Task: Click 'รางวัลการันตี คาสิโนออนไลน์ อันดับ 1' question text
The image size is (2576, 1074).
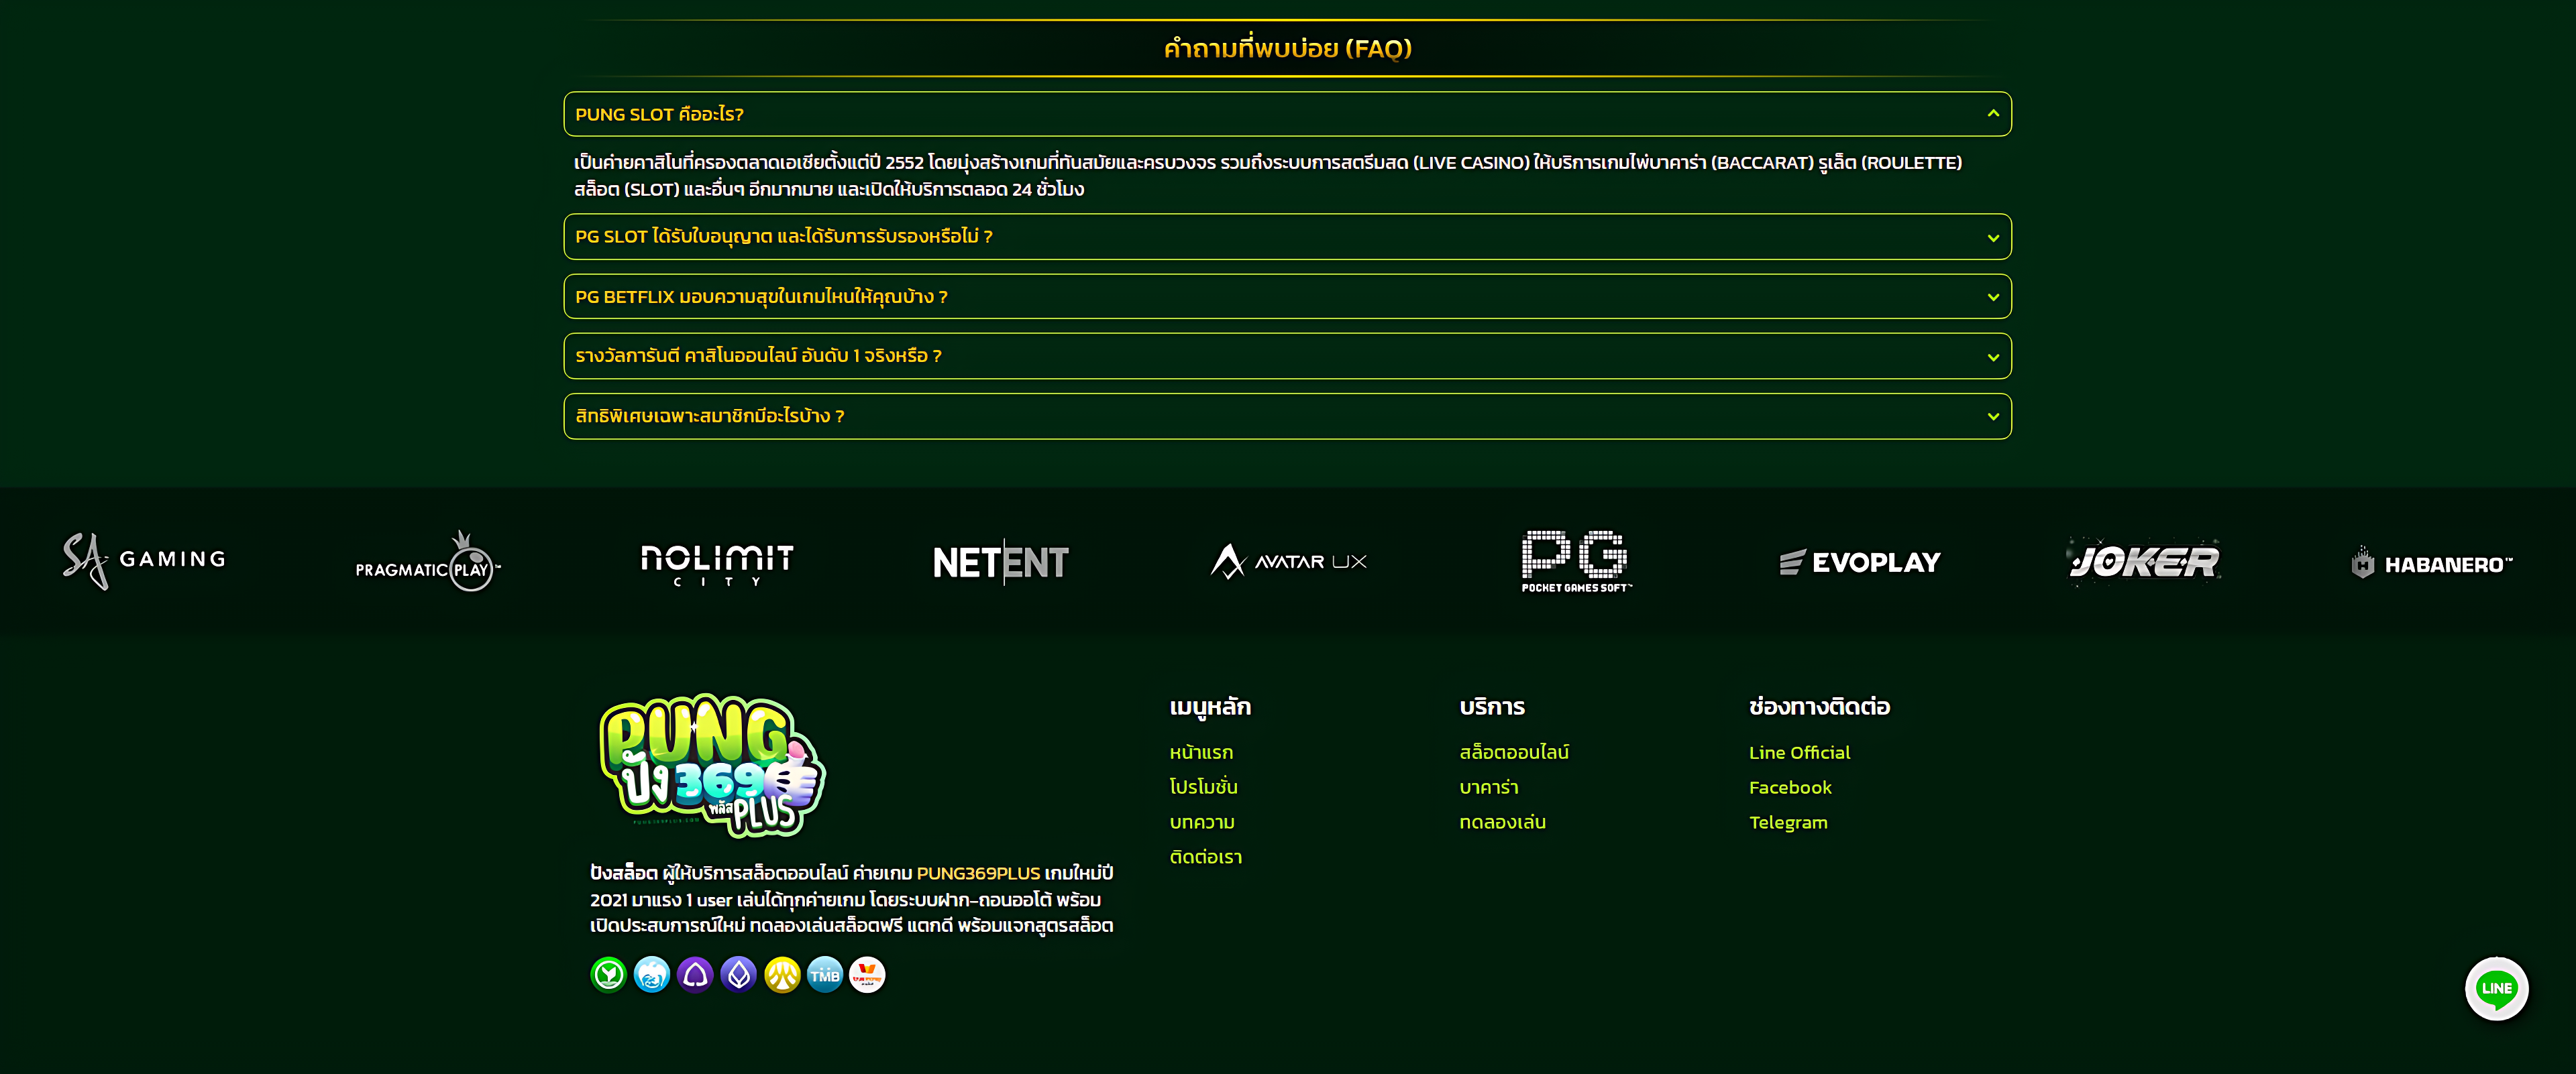Action: [x=758, y=356]
